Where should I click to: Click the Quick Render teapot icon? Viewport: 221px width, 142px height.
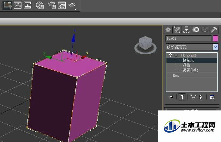tap(72, 5)
